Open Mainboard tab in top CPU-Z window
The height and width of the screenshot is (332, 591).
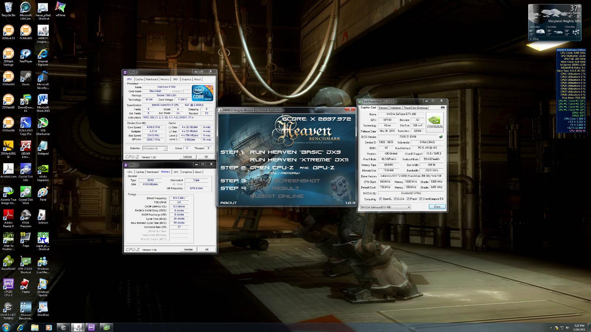click(152, 79)
